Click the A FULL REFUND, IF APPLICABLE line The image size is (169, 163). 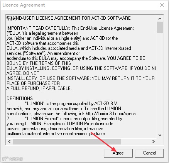coord(39,88)
